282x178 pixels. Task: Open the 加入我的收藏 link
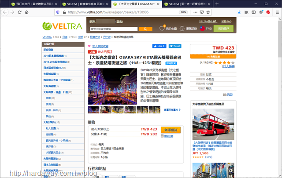tap(100, 46)
